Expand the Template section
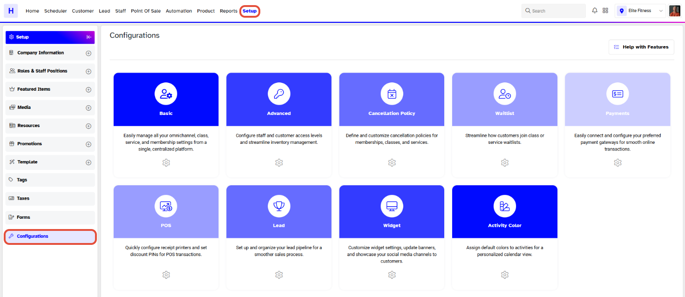The height and width of the screenshot is (297, 685). click(x=88, y=162)
